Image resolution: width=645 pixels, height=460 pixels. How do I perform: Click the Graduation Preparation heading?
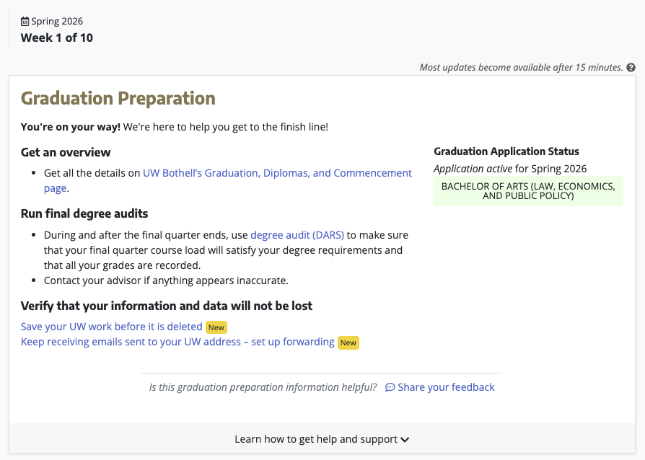click(118, 98)
